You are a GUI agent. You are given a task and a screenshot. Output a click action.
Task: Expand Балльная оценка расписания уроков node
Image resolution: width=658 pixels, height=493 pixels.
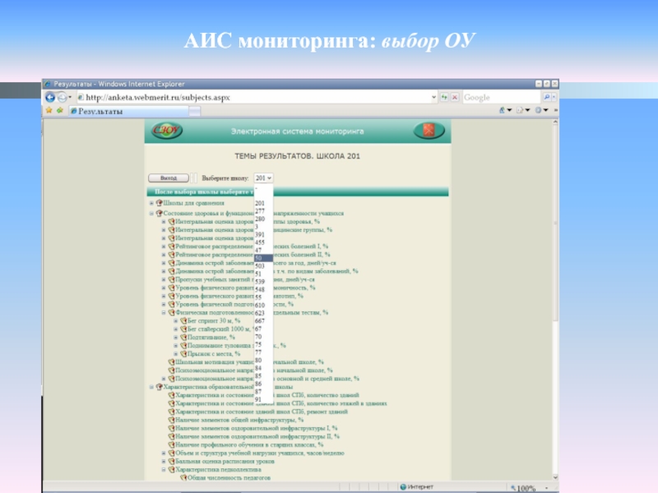click(164, 462)
